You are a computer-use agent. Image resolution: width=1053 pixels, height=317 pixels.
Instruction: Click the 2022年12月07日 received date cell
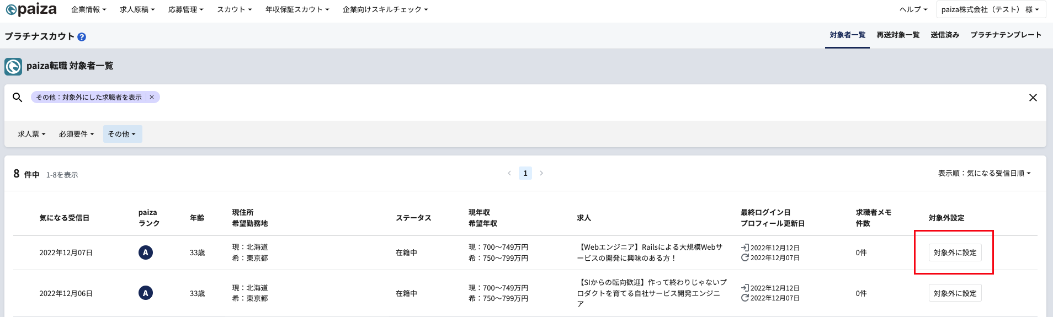[66, 253]
